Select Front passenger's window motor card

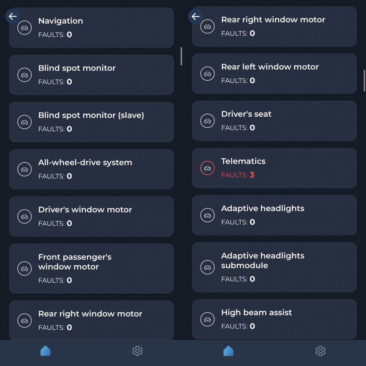tap(91, 268)
